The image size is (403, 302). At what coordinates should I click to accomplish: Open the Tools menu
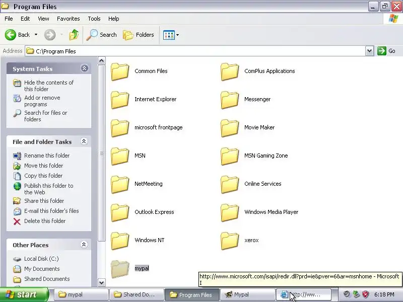[94, 19]
